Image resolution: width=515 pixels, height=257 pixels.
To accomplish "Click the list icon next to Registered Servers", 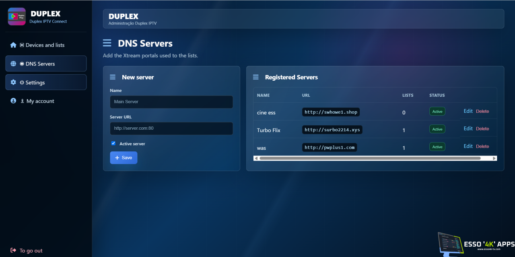I will [x=255, y=77].
